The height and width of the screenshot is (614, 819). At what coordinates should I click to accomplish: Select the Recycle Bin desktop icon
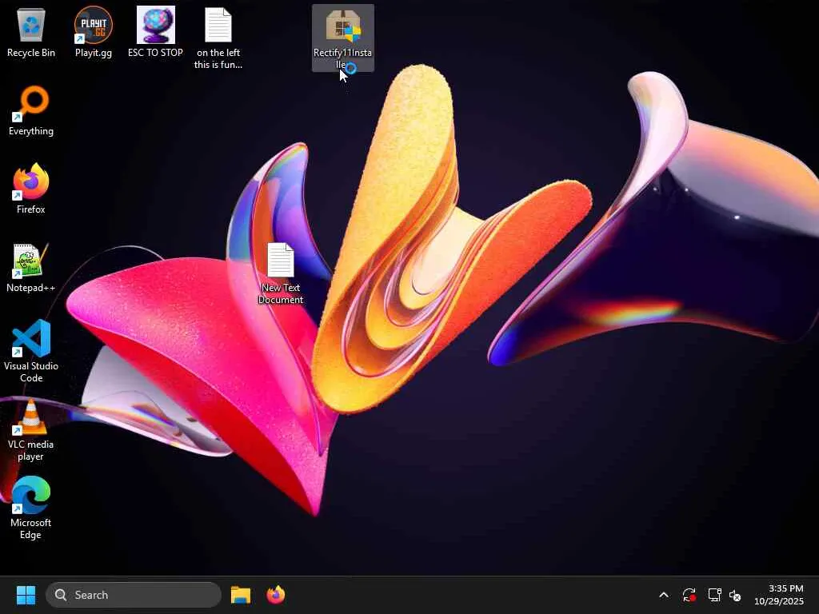pos(31,32)
